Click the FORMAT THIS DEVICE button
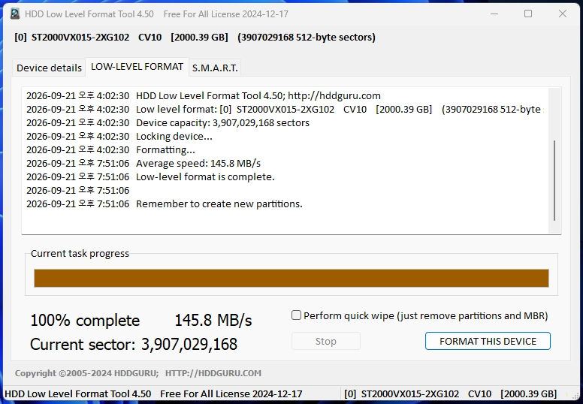The width and height of the screenshot is (583, 404). click(488, 341)
